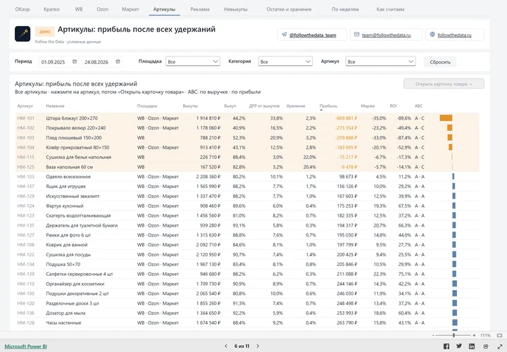Switch to the По неделям tab

point(345,9)
